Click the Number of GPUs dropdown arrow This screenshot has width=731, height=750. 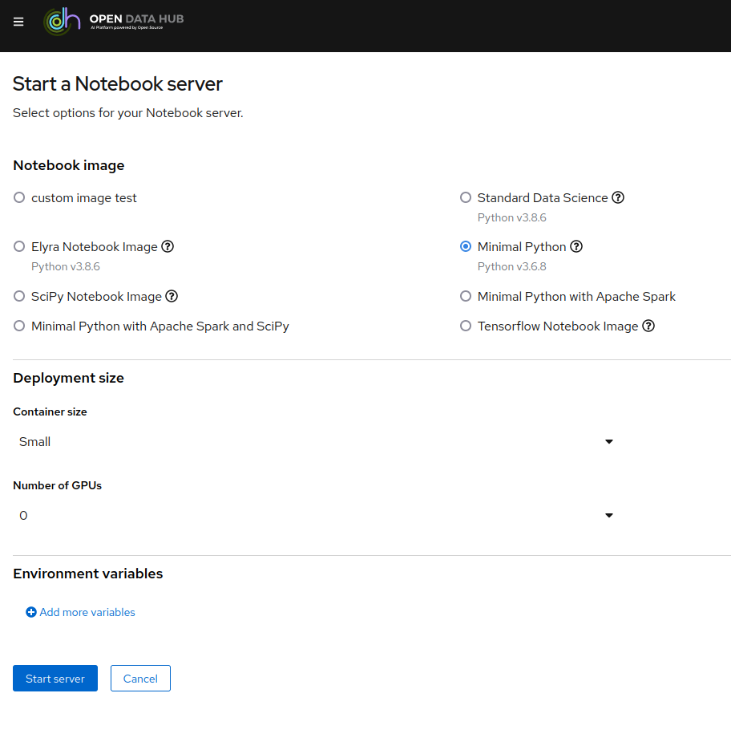pyautogui.click(x=609, y=515)
